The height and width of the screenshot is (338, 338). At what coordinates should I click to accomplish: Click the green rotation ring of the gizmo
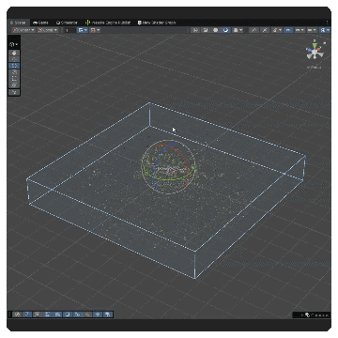169,179
